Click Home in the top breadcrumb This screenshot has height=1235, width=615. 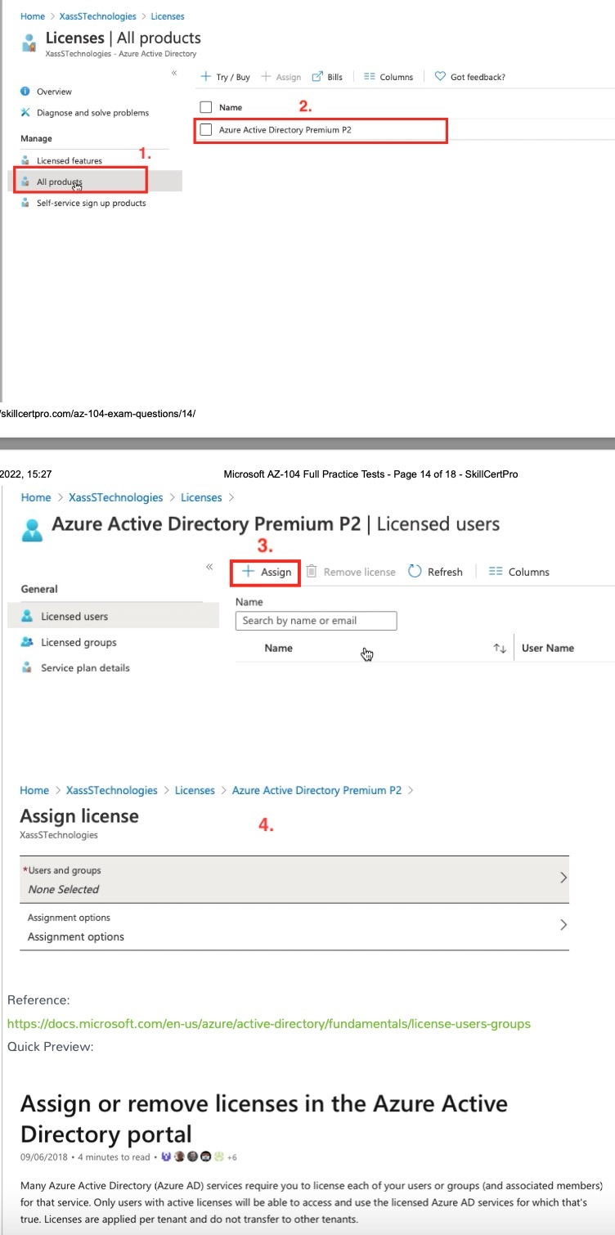pyautogui.click(x=33, y=16)
